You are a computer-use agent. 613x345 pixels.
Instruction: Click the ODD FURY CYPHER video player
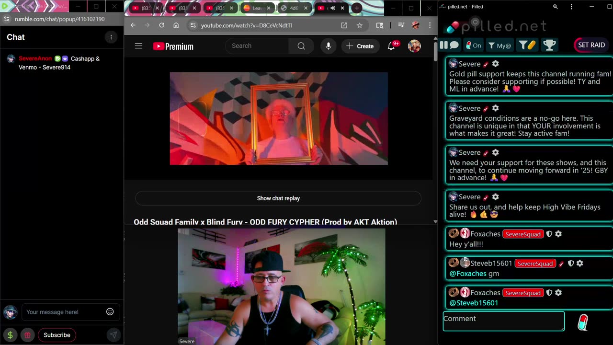[279, 118]
